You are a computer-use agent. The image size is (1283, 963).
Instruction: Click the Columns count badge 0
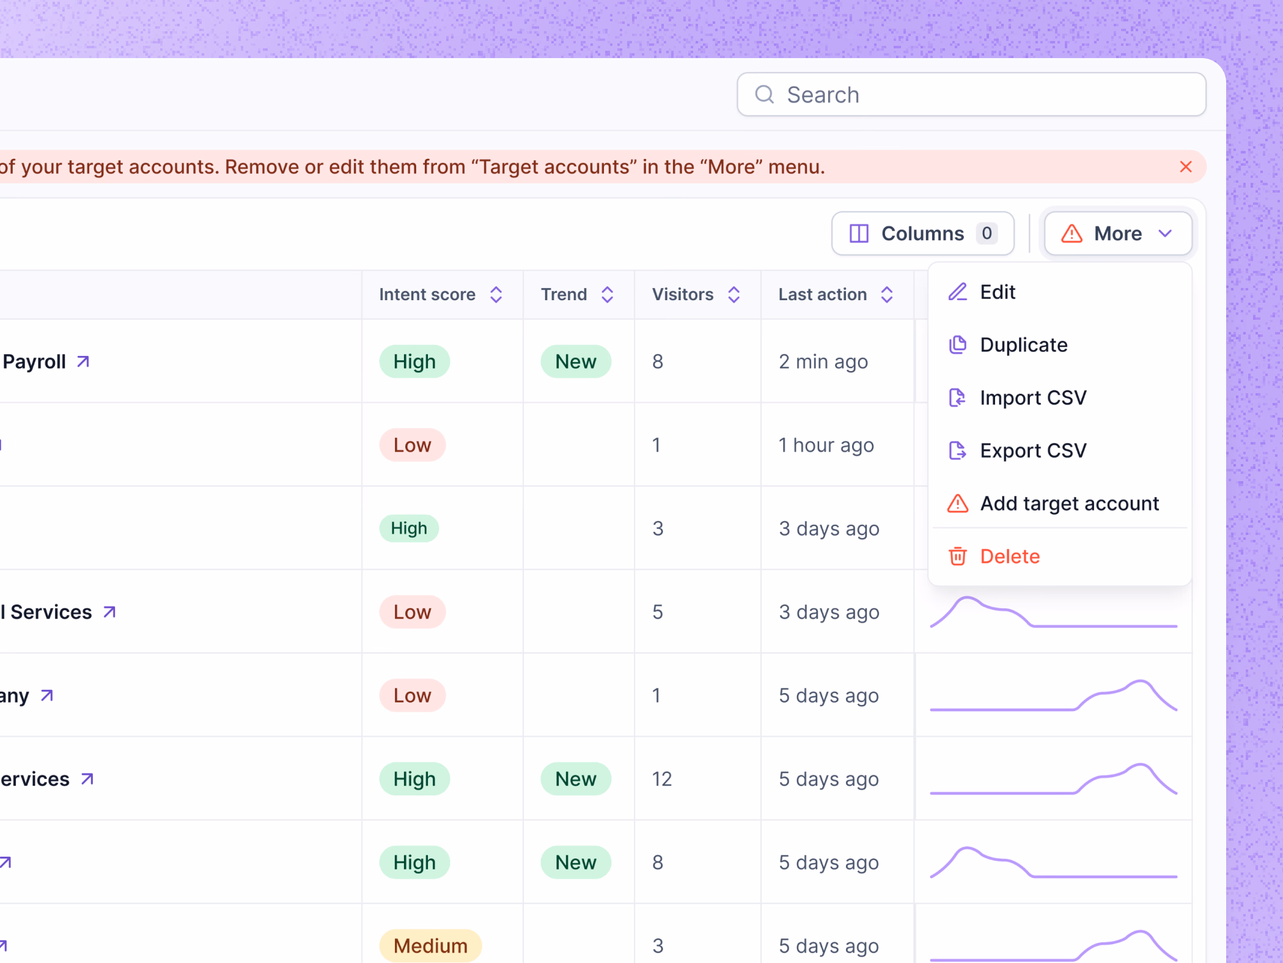[x=987, y=234]
